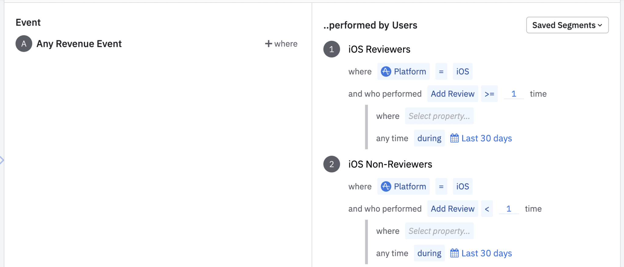Viewport: 624px width, 267px height.
Task: Click Add Review event in iOS Reviewers
Action: point(452,94)
